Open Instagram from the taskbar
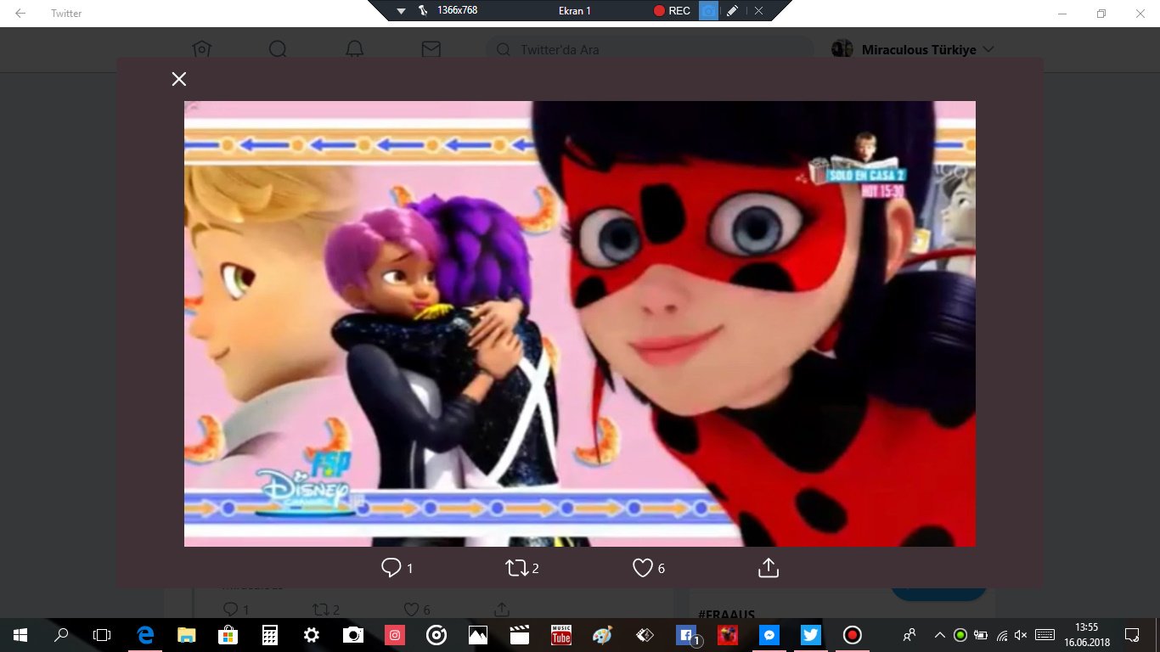The image size is (1160, 652). click(395, 635)
